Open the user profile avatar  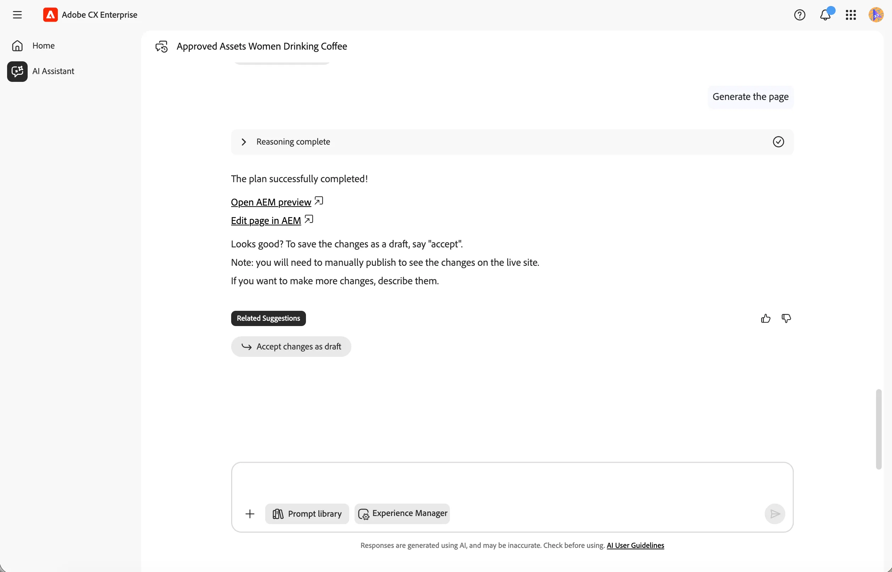(x=876, y=15)
